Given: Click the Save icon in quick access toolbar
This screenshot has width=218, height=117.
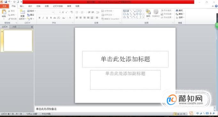Looking at the screenshot, I should click(x=6, y=2).
